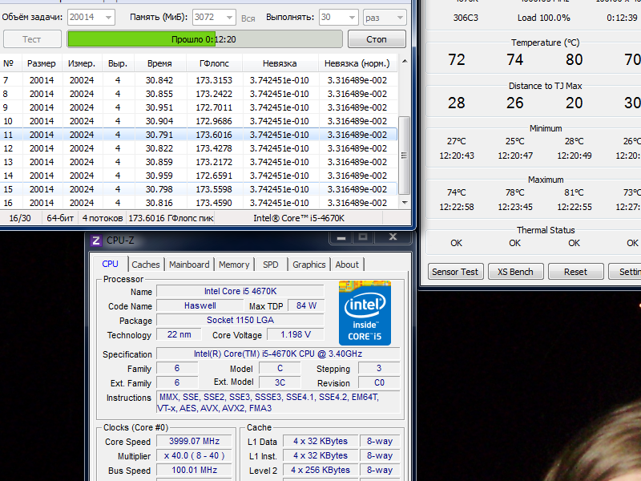Click the results table scrollbar thumb
The width and height of the screenshot is (641, 481).
coord(404,156)
